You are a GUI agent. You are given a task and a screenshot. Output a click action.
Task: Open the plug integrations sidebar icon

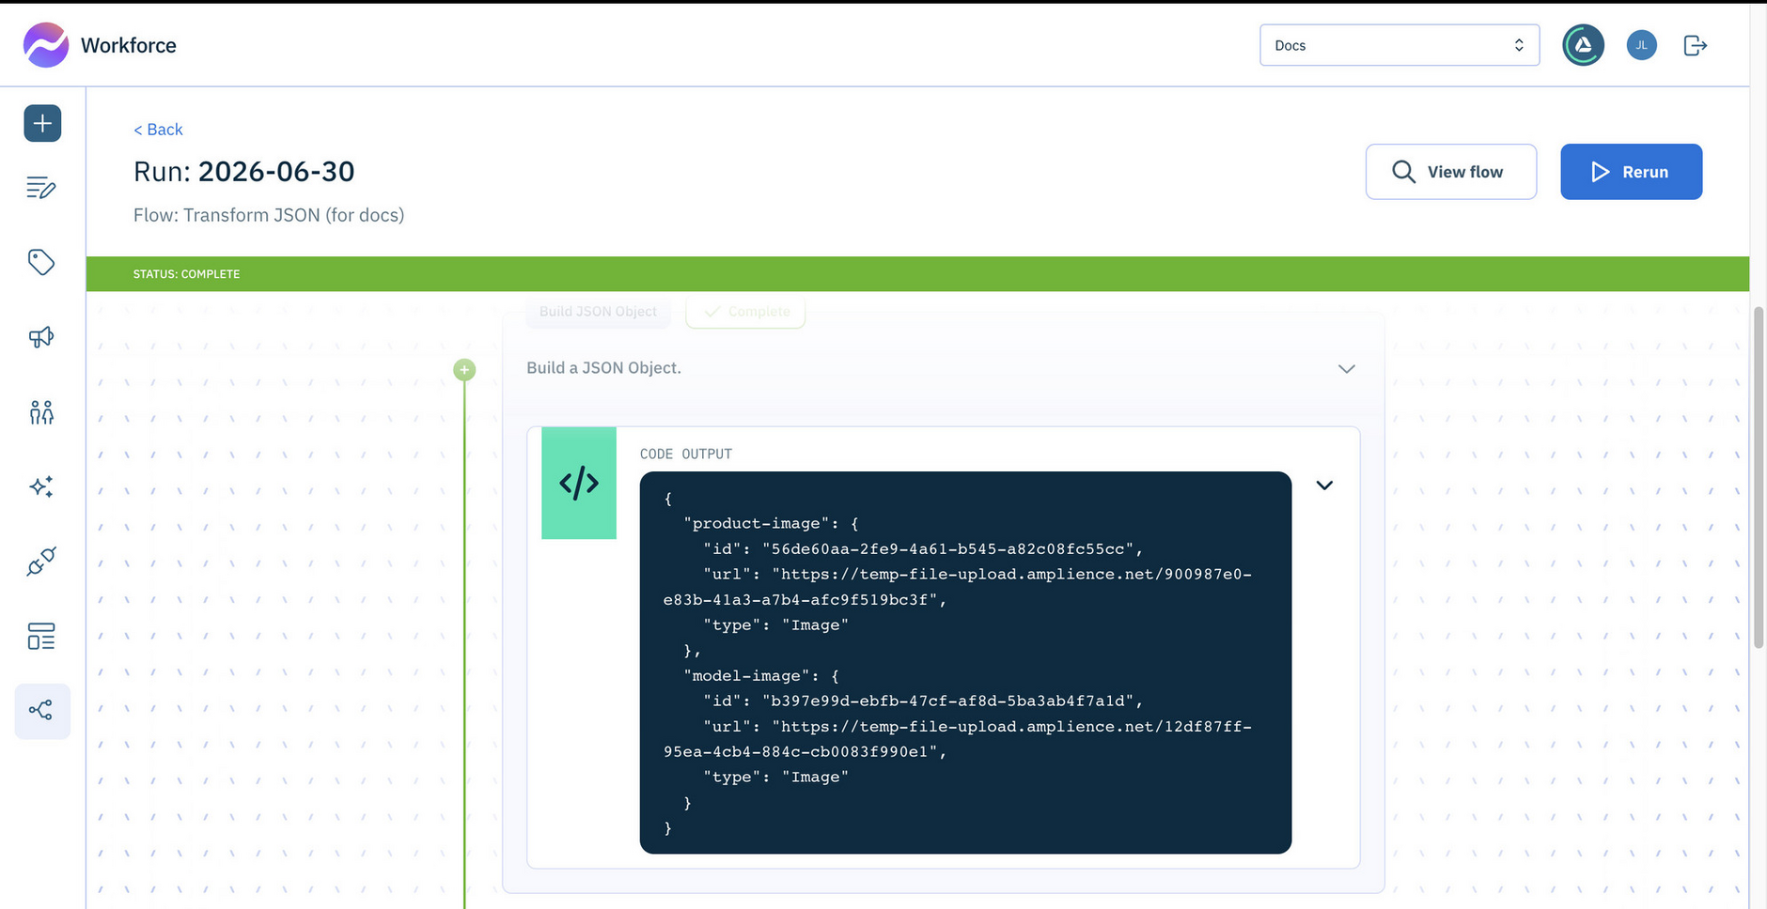click(x=41, y=562)
